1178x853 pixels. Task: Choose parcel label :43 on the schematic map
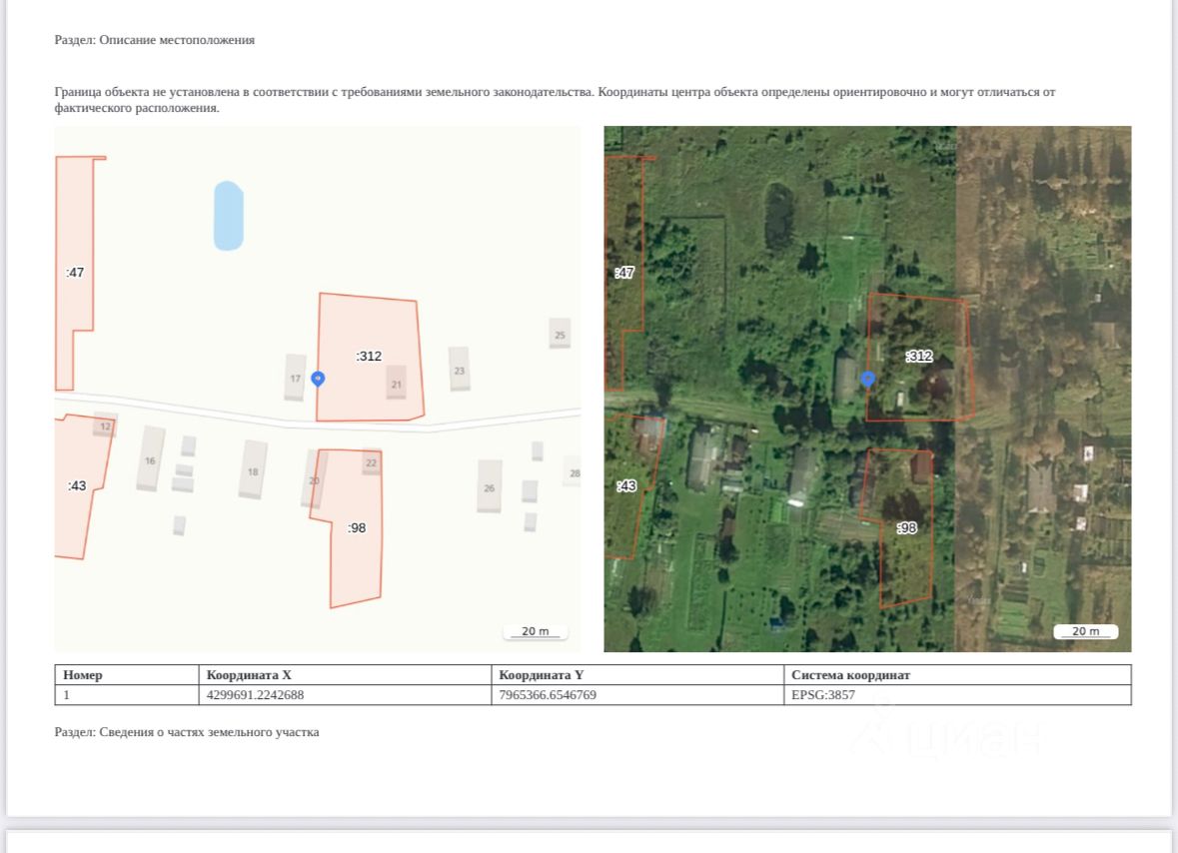point(77,485)
